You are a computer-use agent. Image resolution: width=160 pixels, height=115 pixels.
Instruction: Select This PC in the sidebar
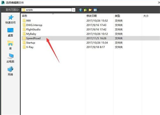11,58
